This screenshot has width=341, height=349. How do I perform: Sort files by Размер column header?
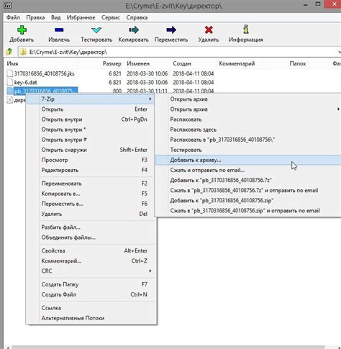pyautogui.click(x=112, y=63)
